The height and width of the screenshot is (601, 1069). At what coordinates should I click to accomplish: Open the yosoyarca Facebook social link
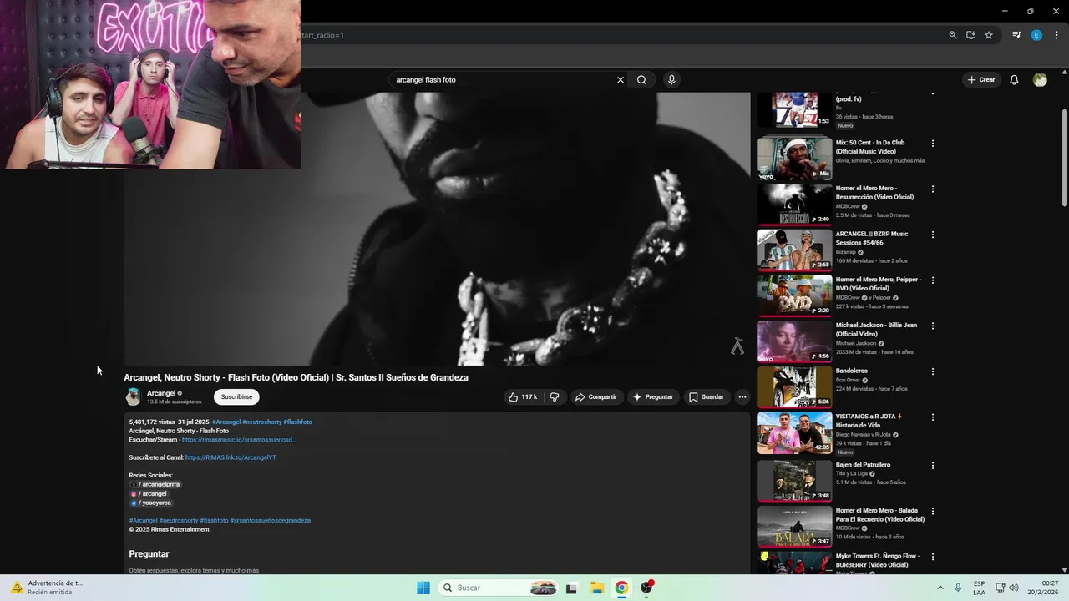(150, 503)
